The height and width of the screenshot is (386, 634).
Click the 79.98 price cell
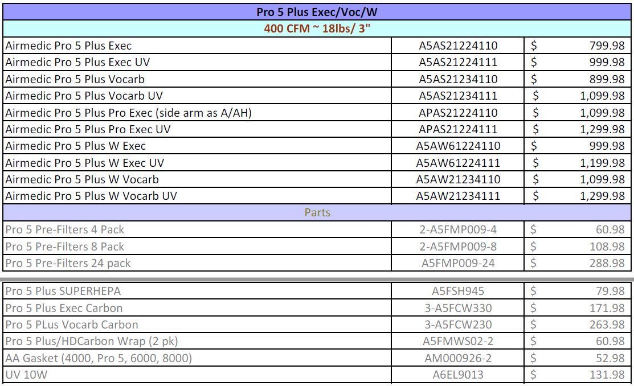pos(578,291)
